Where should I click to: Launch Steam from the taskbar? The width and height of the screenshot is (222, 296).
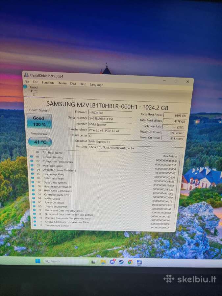click(121, 262)
